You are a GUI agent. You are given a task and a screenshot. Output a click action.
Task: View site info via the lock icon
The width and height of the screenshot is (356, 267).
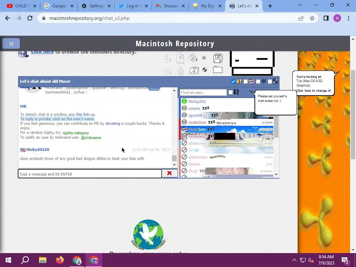point(44,18)
